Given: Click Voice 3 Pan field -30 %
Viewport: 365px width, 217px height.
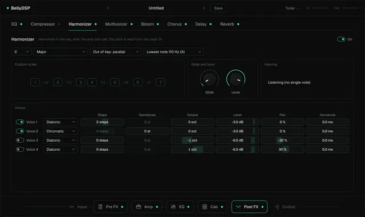Looking at the screenshot, I should pos(282,140).
